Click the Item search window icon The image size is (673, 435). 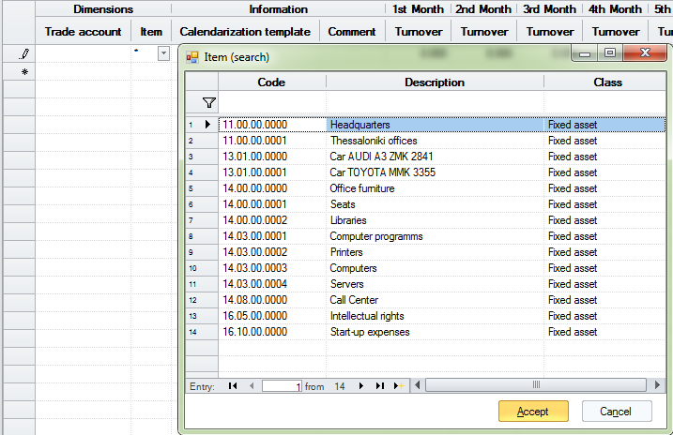191,57
